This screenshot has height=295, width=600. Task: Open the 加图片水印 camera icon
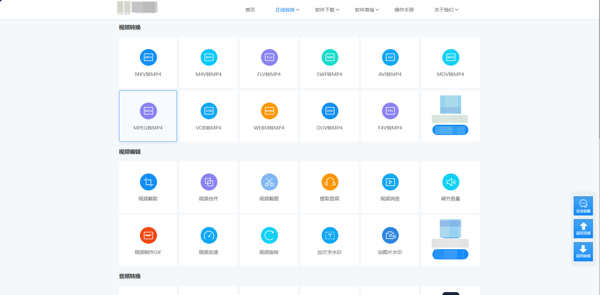390,236
